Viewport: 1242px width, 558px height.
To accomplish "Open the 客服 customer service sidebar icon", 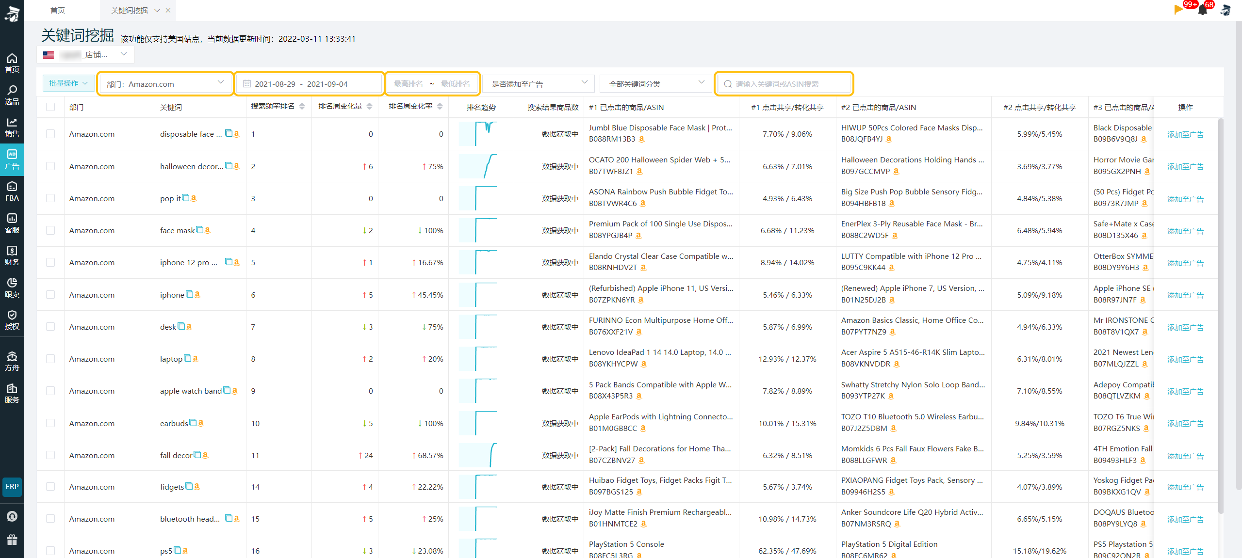I will [12, 223].
